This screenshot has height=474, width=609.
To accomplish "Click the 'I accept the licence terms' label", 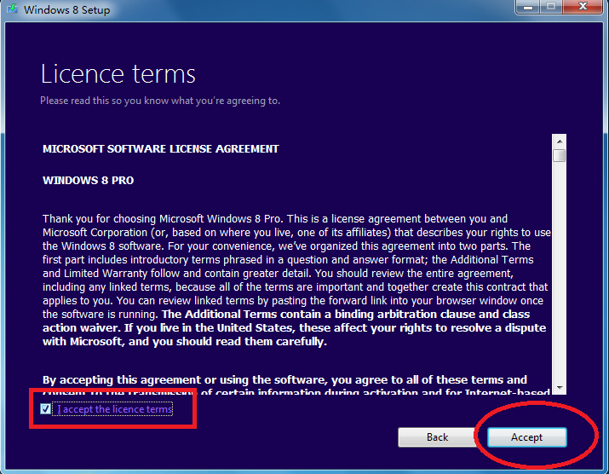I will tap(115, 409).
